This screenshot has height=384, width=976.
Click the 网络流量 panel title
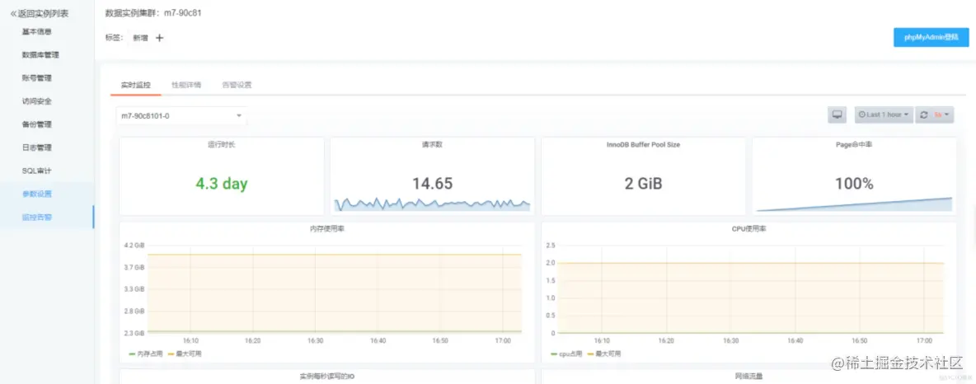pos(748,377)
